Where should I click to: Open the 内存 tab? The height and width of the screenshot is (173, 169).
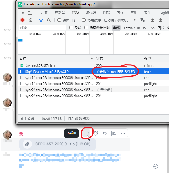click(x=120, y=13)
